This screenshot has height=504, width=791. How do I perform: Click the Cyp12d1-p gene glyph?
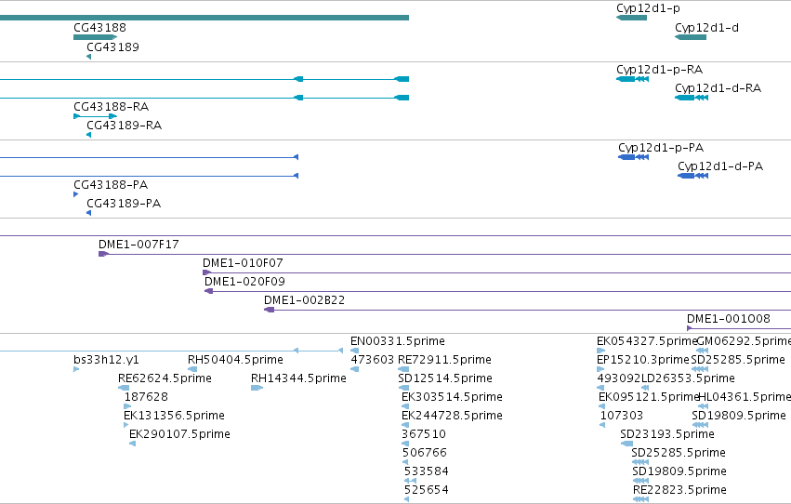pos(631,19)
